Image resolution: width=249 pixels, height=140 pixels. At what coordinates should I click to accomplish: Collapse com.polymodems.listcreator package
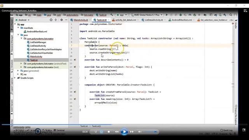pyautogui.click(x=21, y=38)
